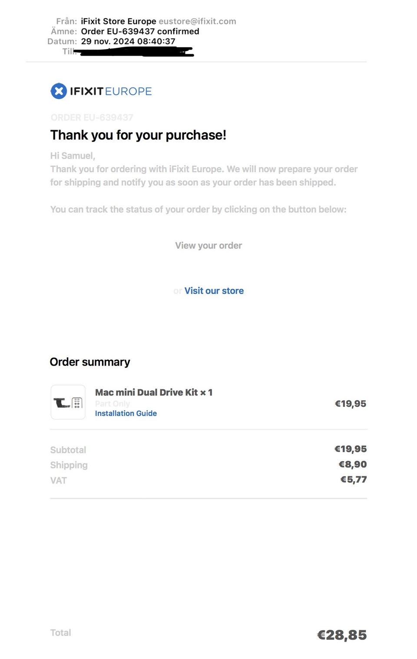Click the Thank you for your purchase heading
The image size is (417, 659).
pos(138,135)
